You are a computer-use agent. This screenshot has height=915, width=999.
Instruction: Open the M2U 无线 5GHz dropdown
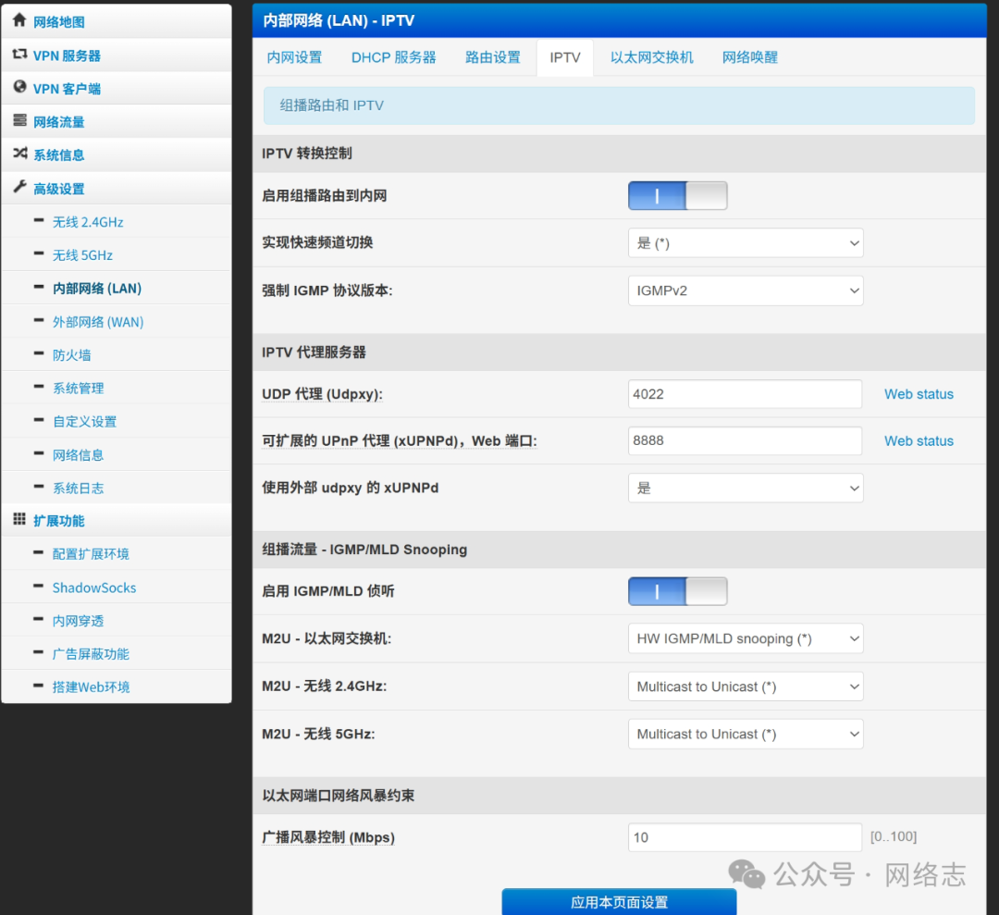tap(745, 734)
